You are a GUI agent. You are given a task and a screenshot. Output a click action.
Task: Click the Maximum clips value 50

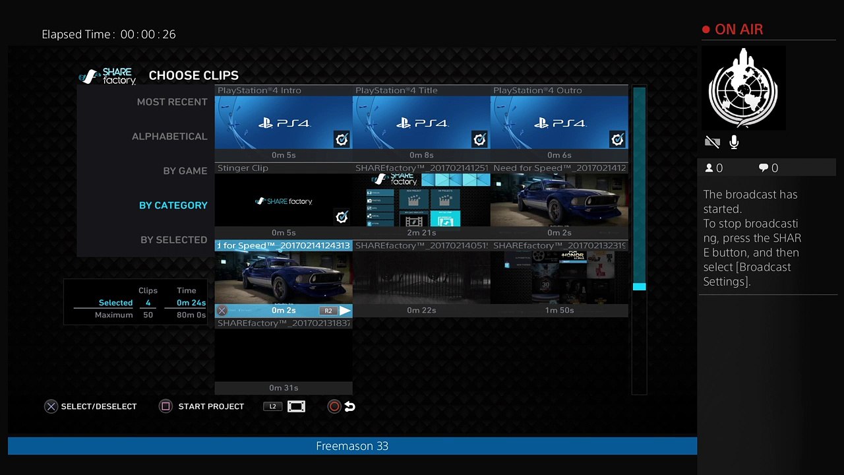(148, 315)
